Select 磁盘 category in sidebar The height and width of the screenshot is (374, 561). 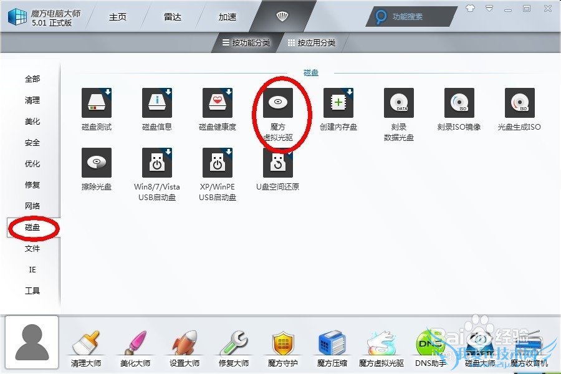click(x=32, y=228)
